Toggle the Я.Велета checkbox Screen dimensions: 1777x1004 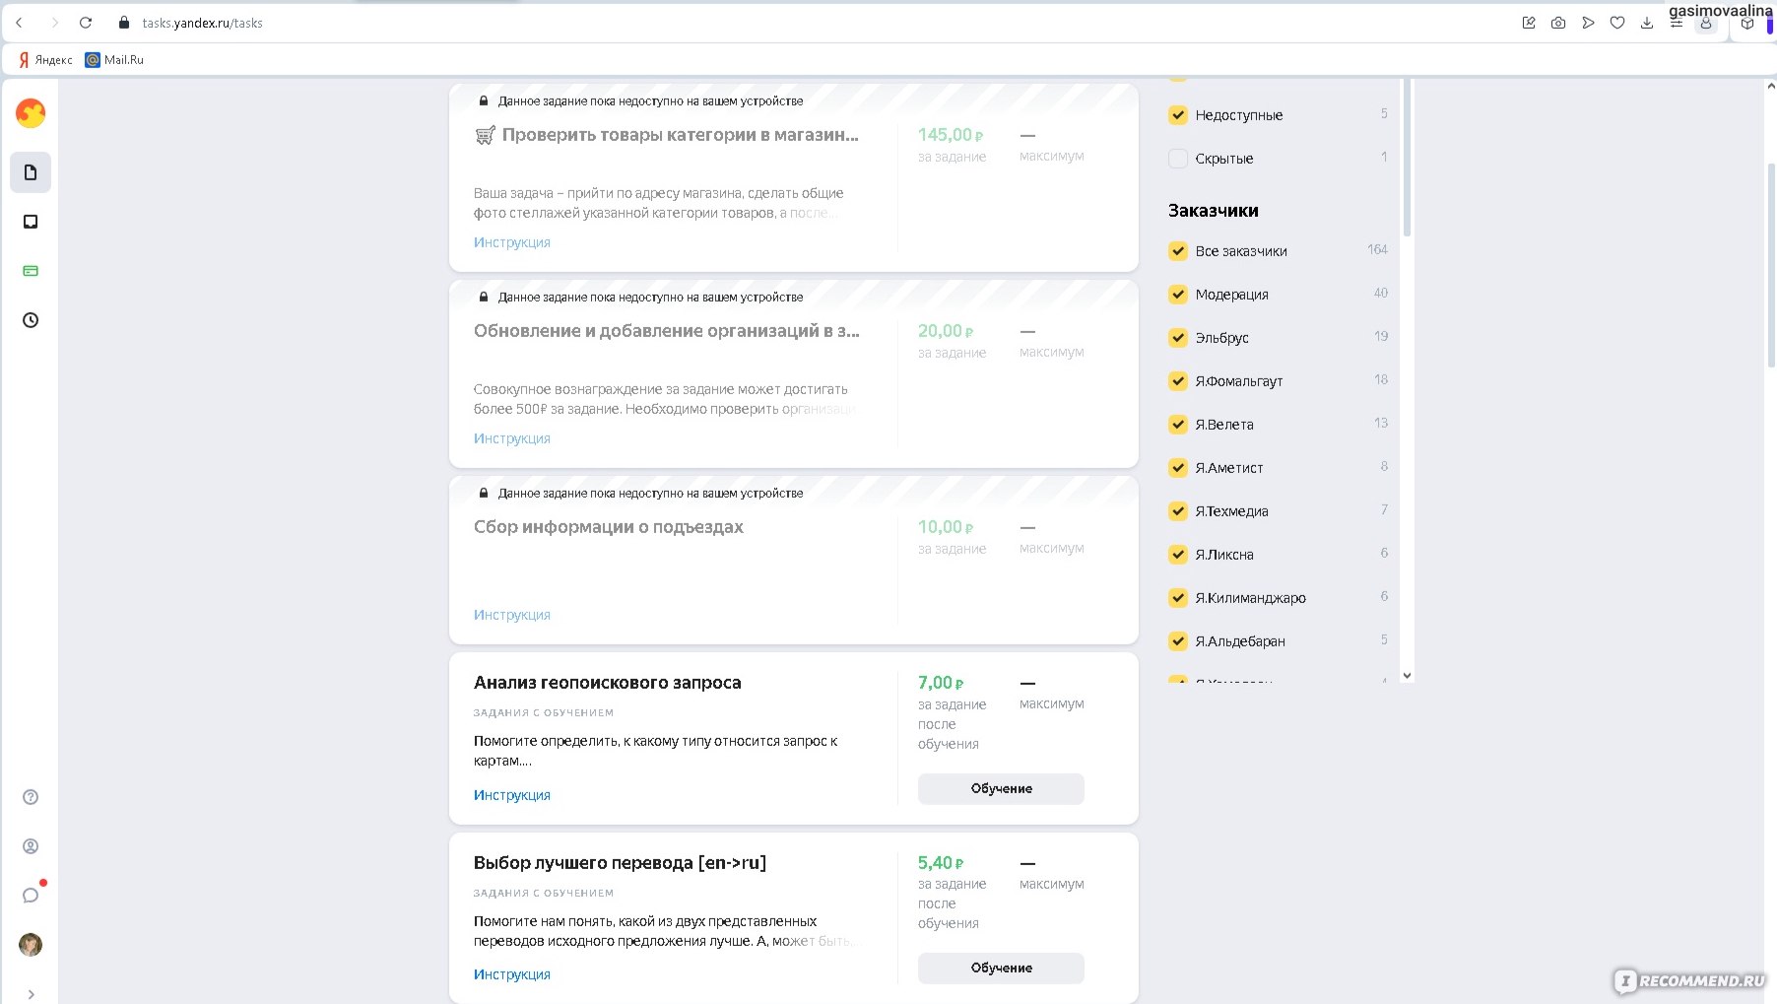[x=1178, y=425]
